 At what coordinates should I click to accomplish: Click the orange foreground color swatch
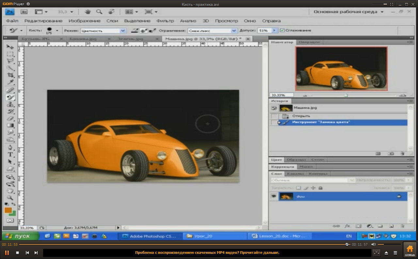click(8, 210)
